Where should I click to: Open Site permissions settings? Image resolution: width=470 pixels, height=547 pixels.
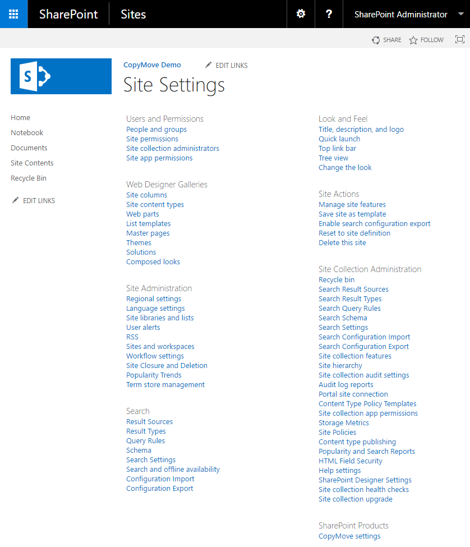[151, 139]
